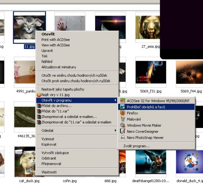Choose Přejmenovat to rename the file

tap(51, 164)
